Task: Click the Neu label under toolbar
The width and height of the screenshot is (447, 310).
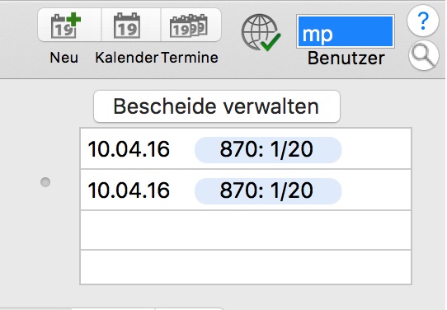Action: coord(64,58)
